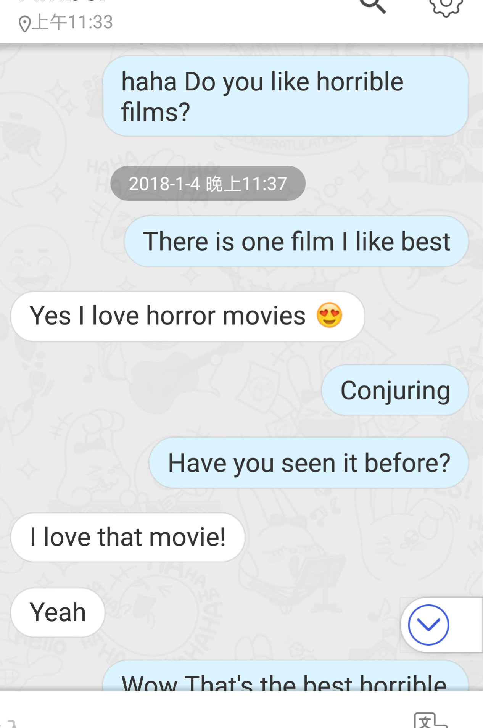Viewport: 483px width, 728px height.
Task: Tap the 'haha Do you like horrible films?' bubble
Action: [x=285, y=96]
